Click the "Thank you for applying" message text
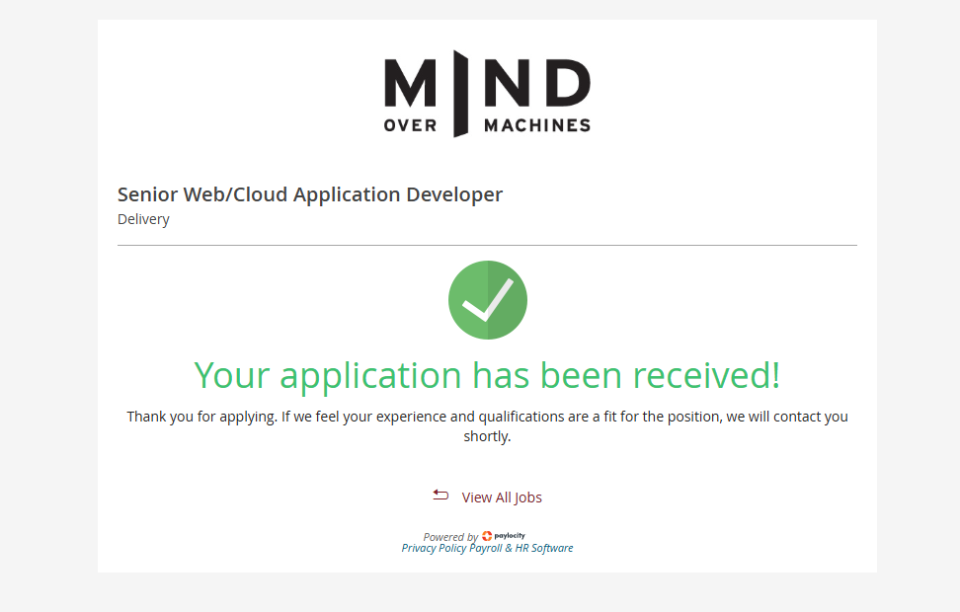 click(x=487, y=417)
